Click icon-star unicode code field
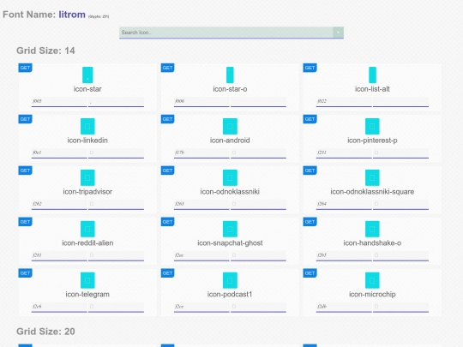This screenshot has width=463, height=347. [x=59, y=101]
